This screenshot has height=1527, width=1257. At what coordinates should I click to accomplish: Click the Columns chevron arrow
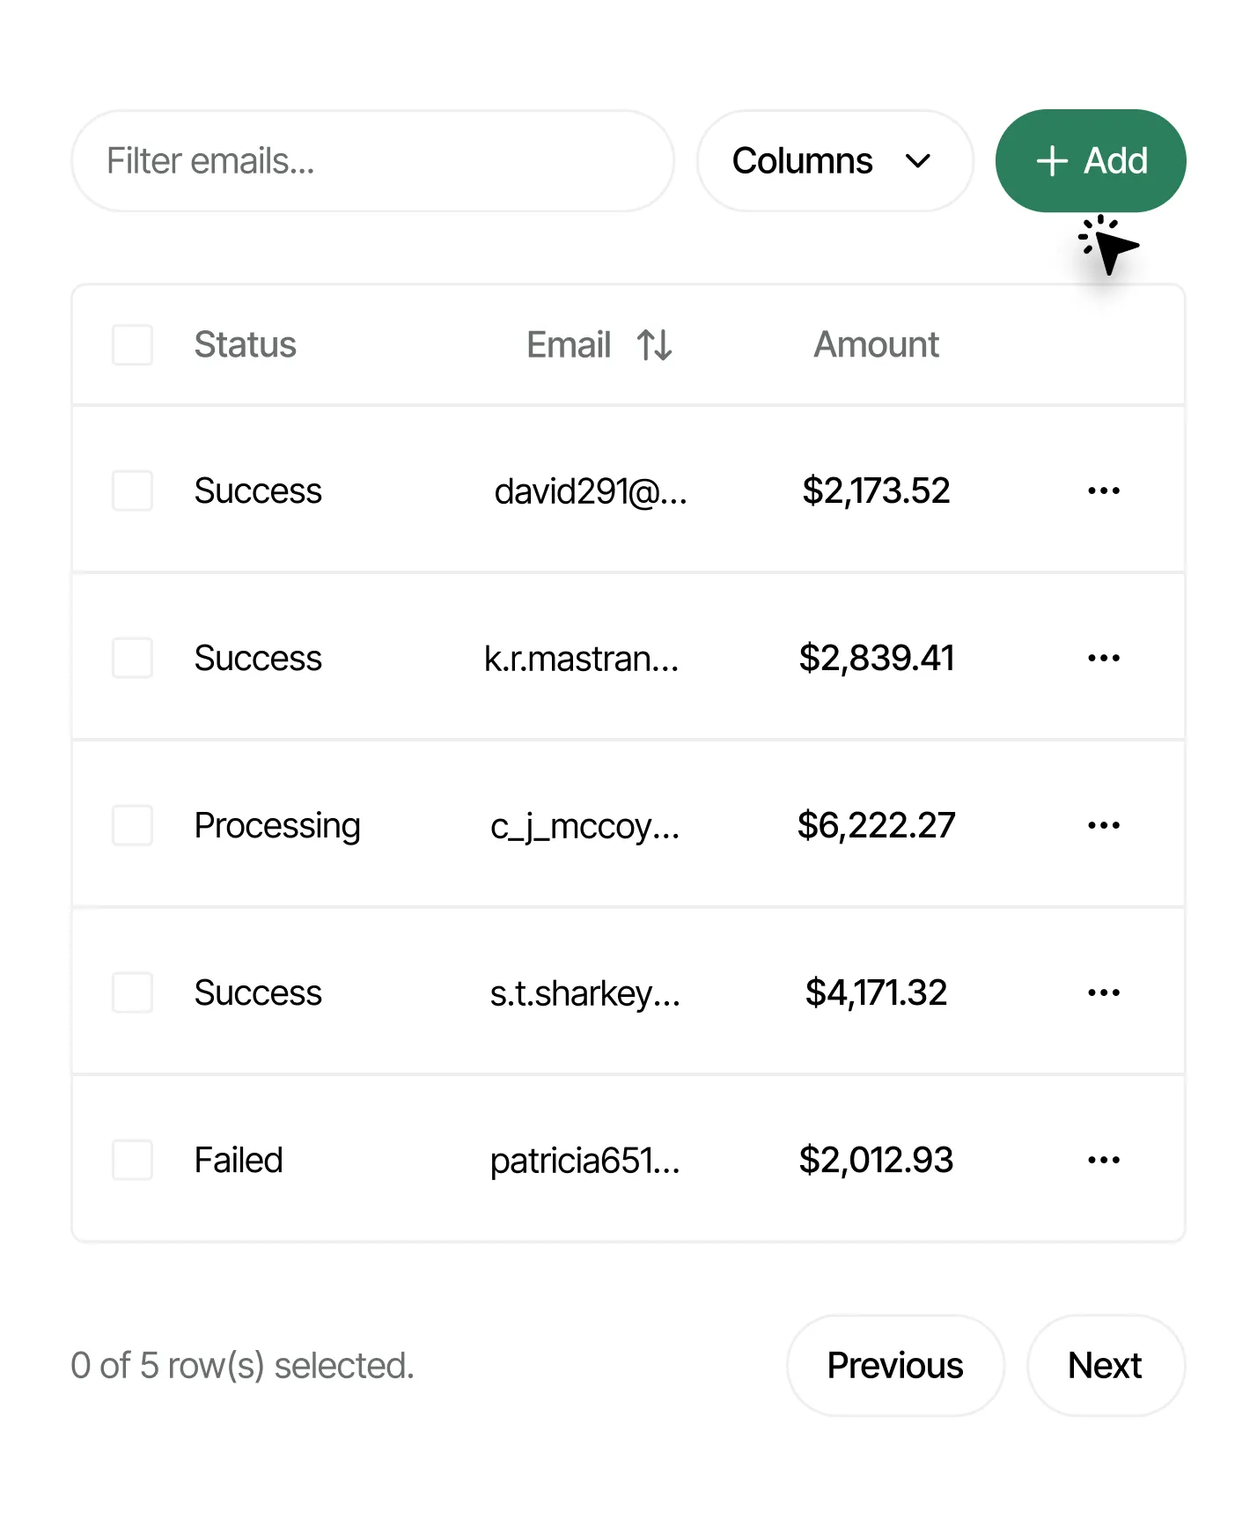(918, 161)
